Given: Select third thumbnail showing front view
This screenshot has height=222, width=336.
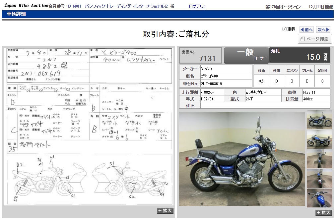Looking at the screenshot, I should coord(319,159).
